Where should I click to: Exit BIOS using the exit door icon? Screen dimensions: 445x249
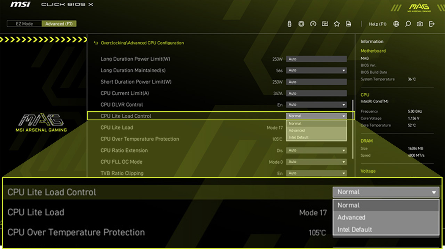click(431, 24)
